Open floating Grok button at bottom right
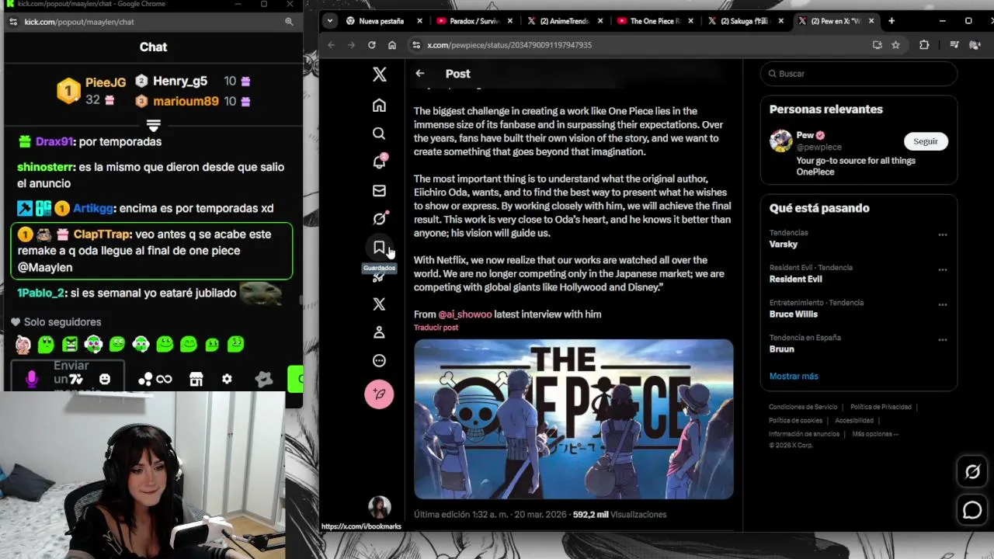 click(x=972, y=471)
